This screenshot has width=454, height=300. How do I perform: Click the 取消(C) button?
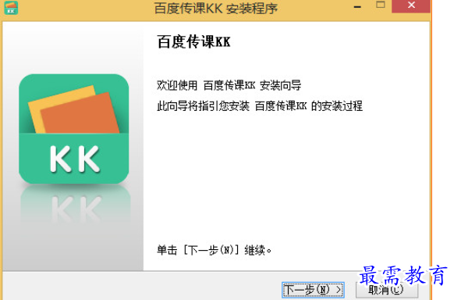pyautogui.click(x=387, y=290)
